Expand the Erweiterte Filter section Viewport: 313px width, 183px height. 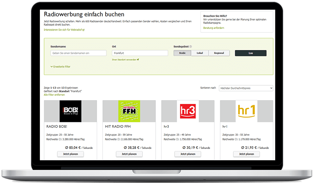pyautogui.click(x=61, y=67)
